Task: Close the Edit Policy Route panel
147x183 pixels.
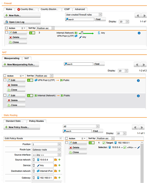Action: click(x=60, y=138)
